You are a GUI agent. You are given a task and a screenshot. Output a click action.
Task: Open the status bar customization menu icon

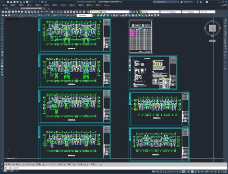[x=226, y=172]
